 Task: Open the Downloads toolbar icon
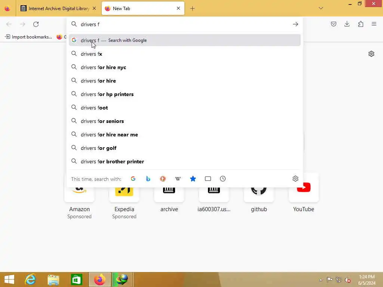coord(347,24)
